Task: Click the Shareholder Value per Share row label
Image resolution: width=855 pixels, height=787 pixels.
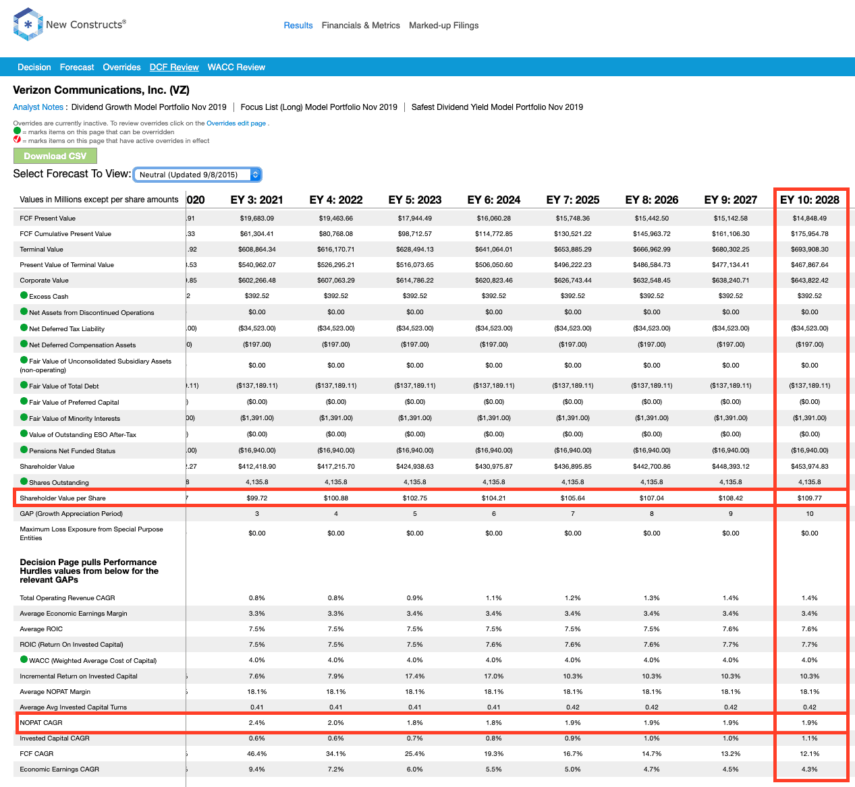Action: click(63, 498)
